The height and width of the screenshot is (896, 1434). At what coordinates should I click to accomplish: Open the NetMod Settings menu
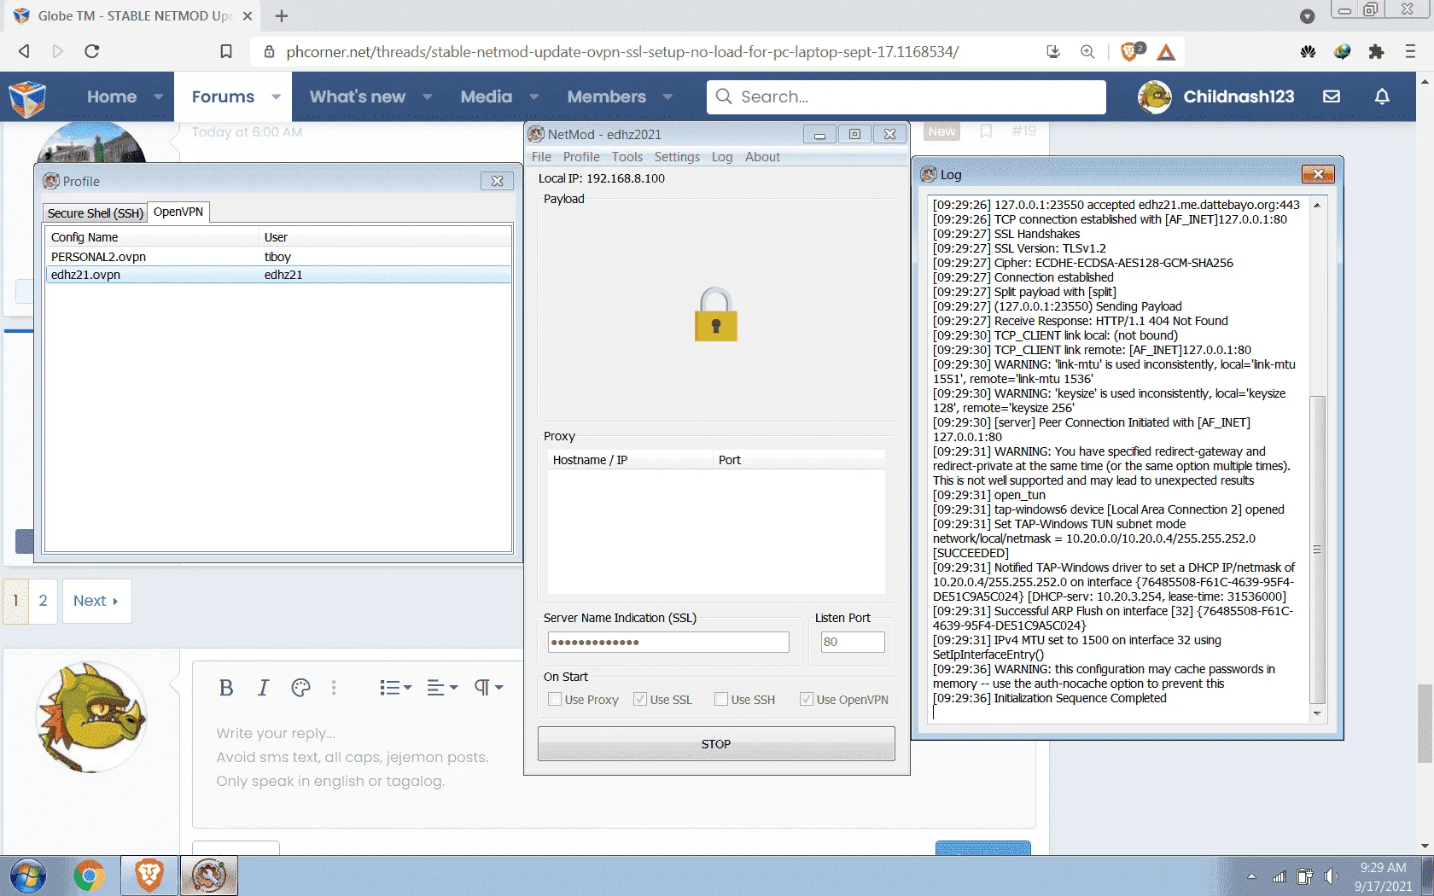tap(677, 157)
